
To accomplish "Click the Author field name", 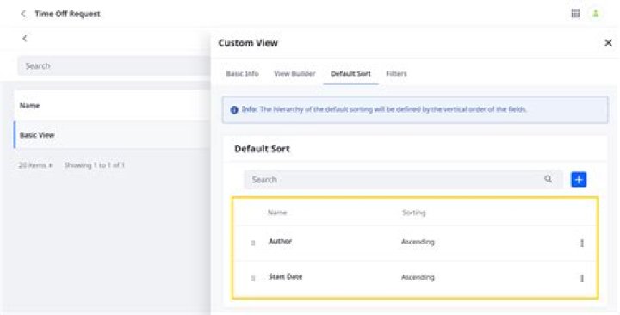I will [281, 242].
